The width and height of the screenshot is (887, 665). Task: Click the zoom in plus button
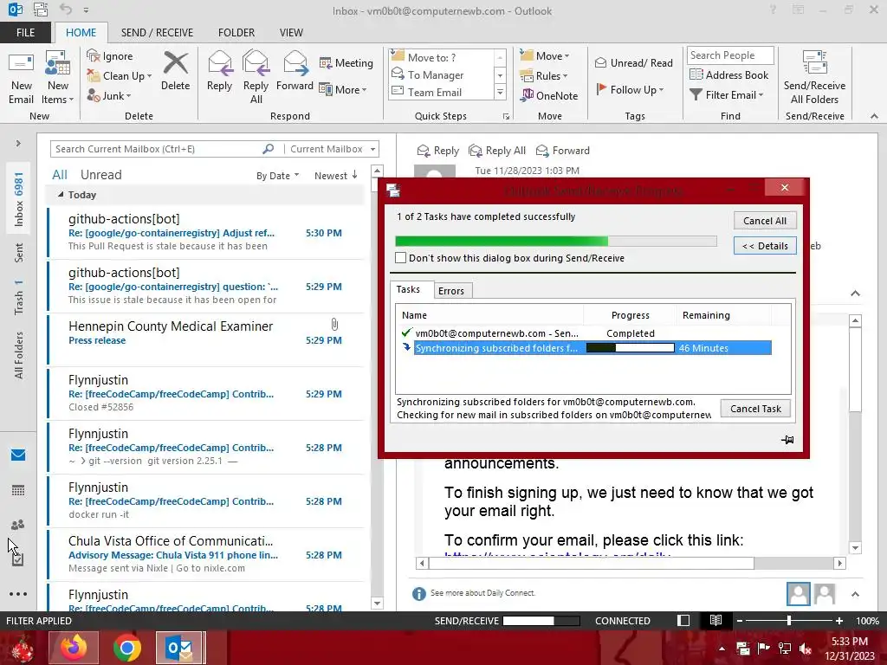point(838,620)
